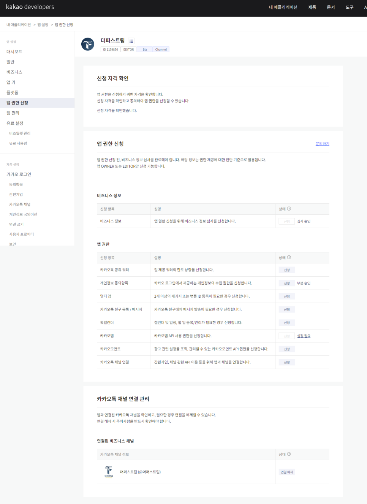Select 앱 권한 신청 in the sidebar
Screen dimensions: 367x504
pyautogui.click(x=37, y=103)
